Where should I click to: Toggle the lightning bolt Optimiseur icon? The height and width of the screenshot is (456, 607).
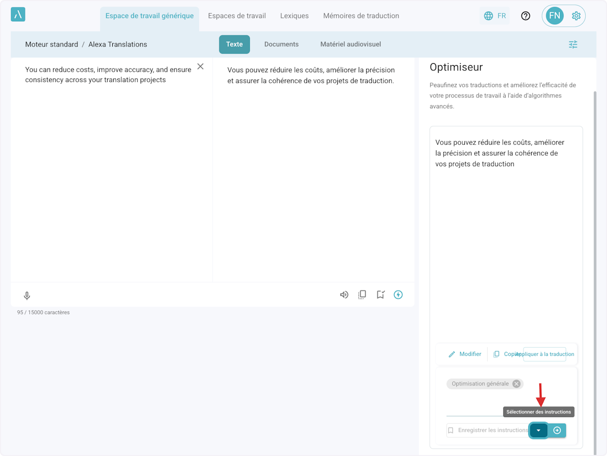click(x=398, y=295)
